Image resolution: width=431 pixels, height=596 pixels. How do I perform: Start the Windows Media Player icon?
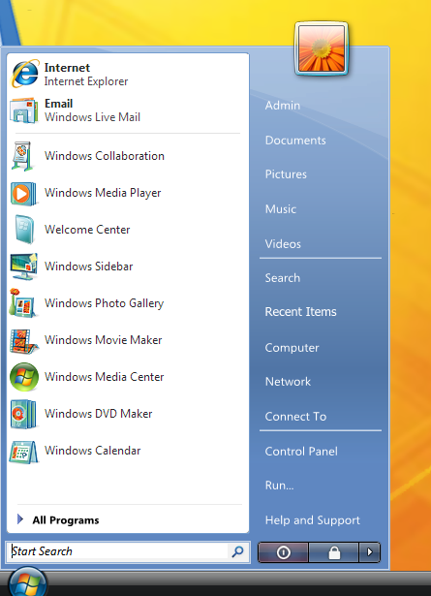[23, 193]
